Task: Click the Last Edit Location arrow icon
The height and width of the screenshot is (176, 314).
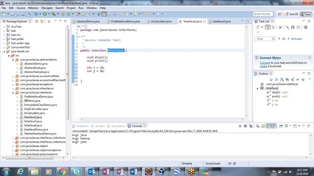Action: point(144,14)
